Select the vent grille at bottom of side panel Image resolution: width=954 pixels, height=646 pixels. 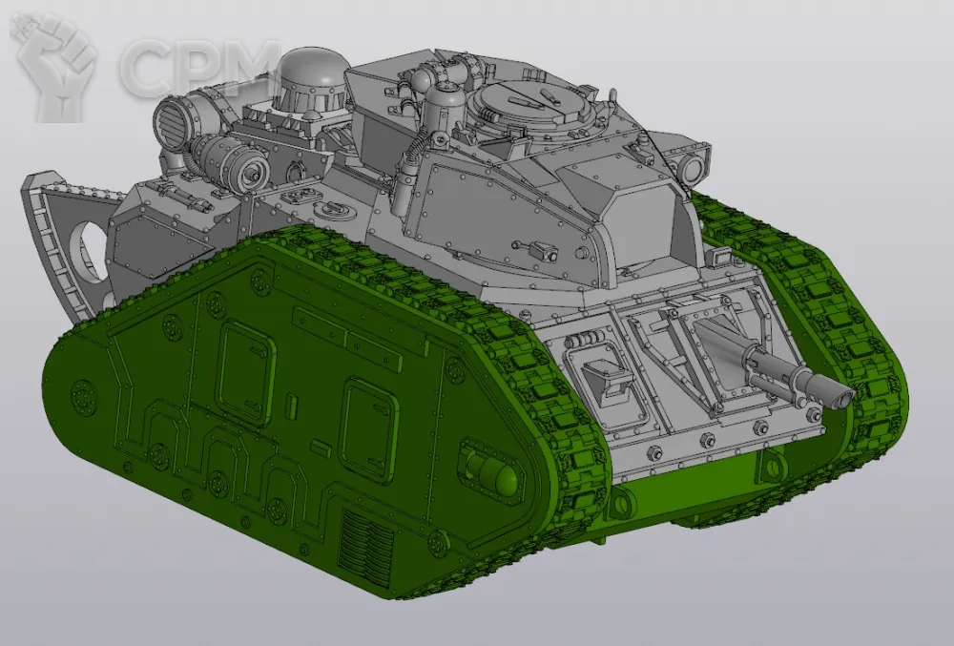pyautogui.click(x=367, y=551)
